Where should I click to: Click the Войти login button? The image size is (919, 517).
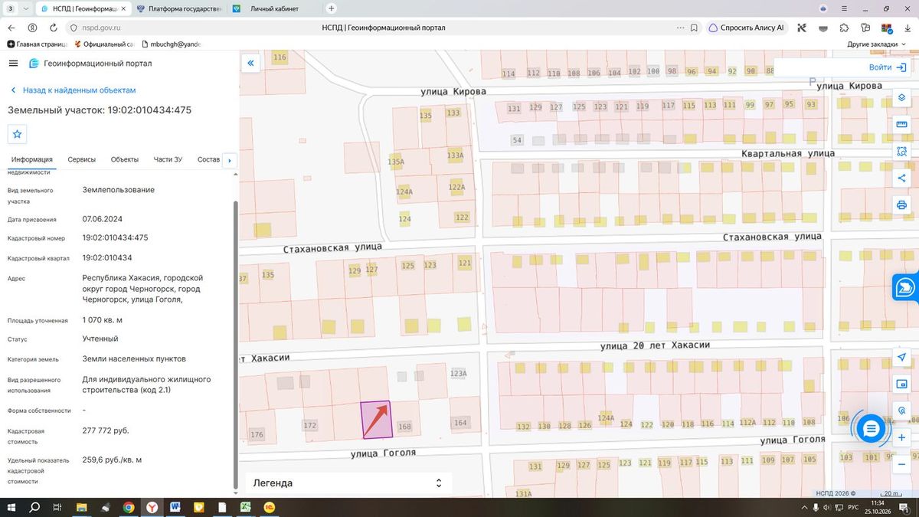coord(887,67)
